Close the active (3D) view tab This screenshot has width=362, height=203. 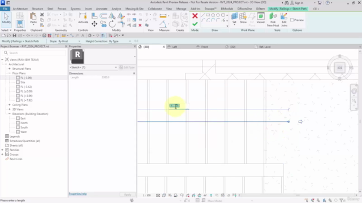[x=163, y=47]
